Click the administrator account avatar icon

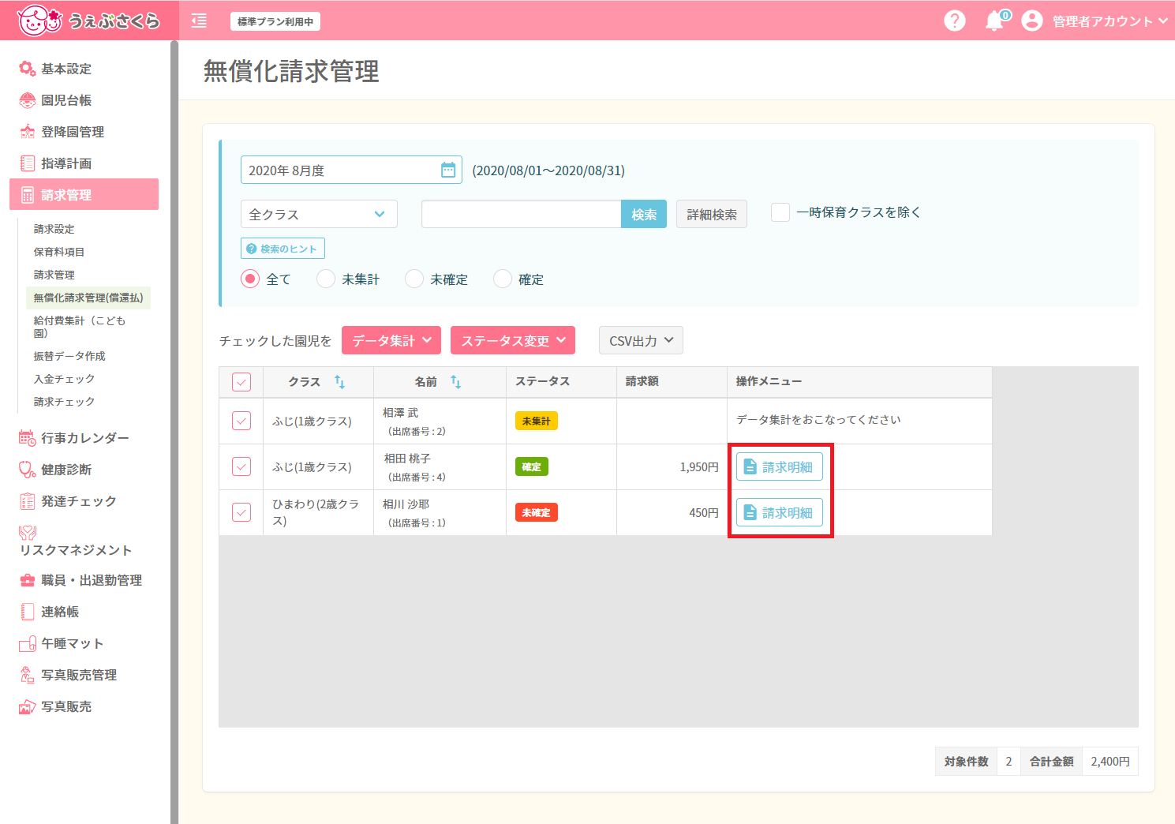[x=1032, y=21]
